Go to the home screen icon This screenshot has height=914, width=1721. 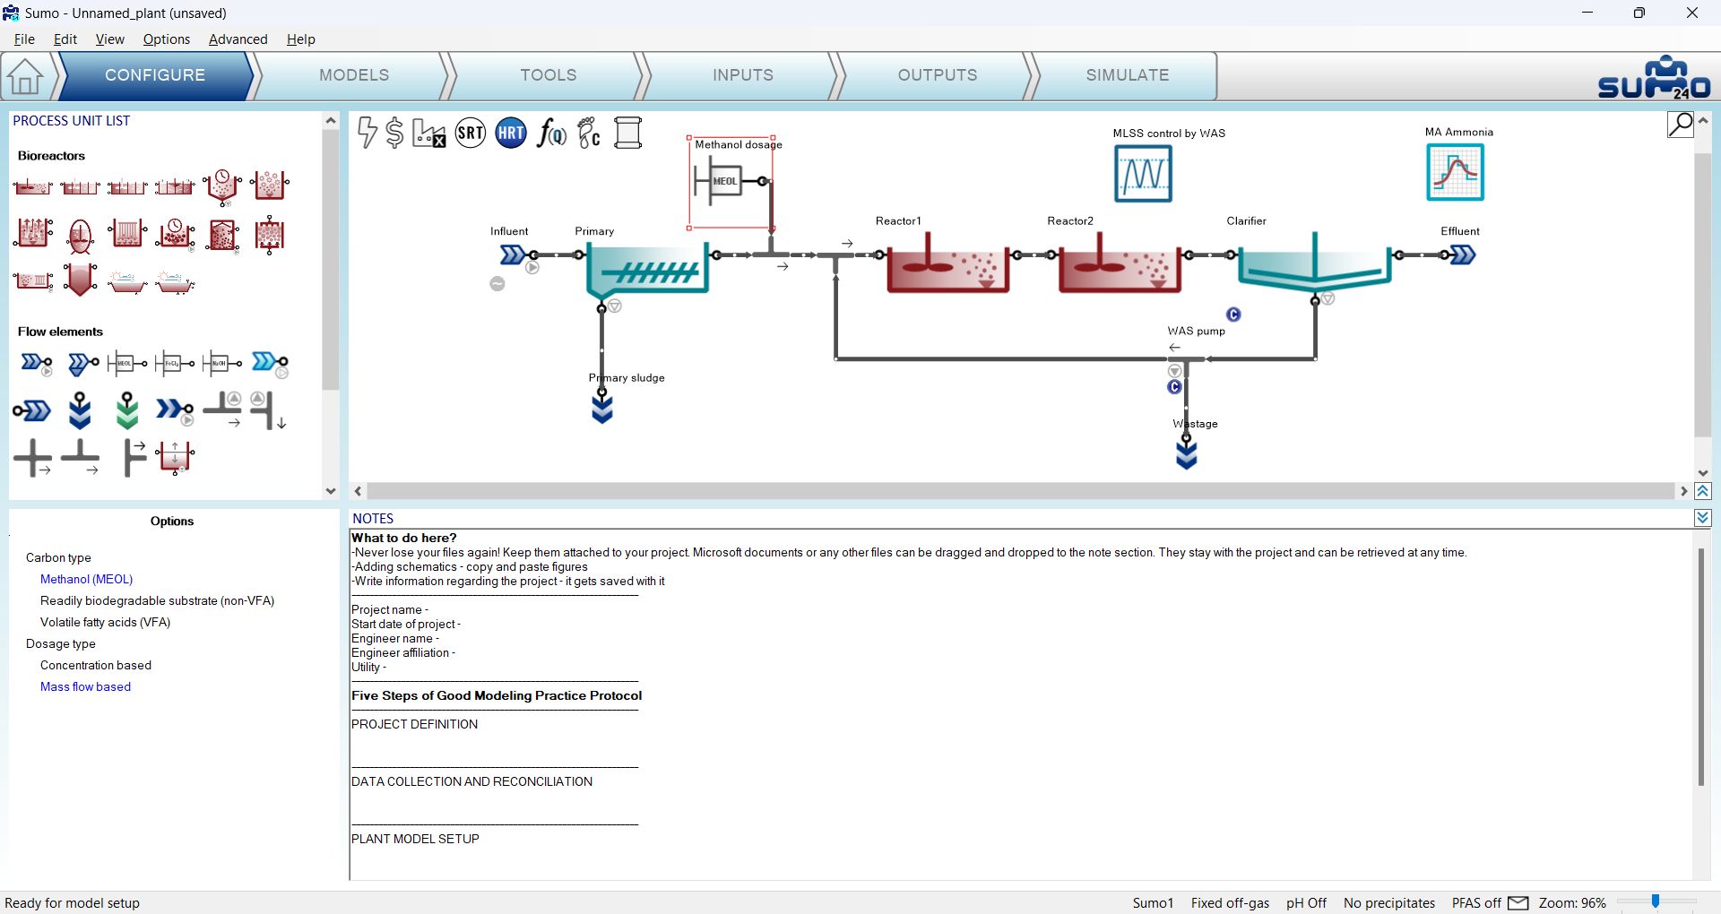25,76
